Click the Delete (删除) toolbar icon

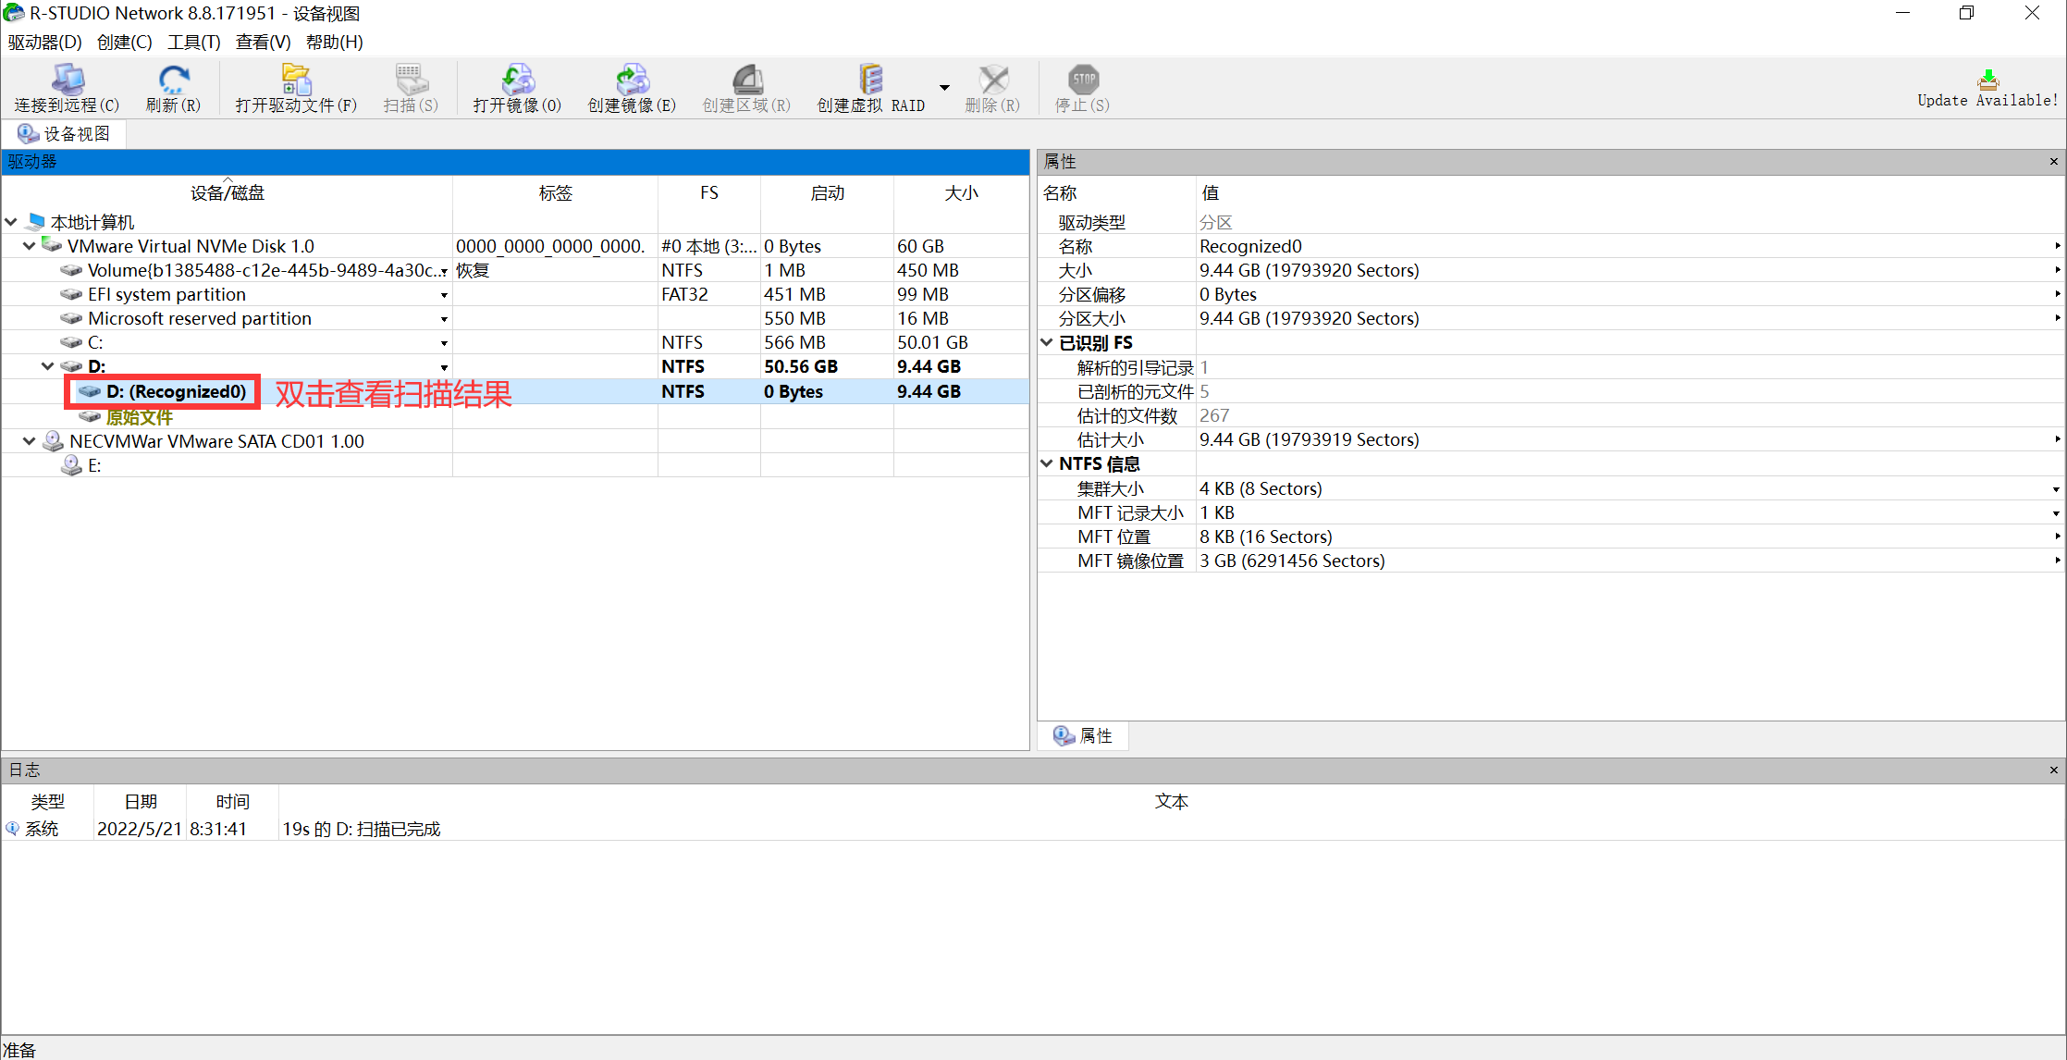[993, 80]
